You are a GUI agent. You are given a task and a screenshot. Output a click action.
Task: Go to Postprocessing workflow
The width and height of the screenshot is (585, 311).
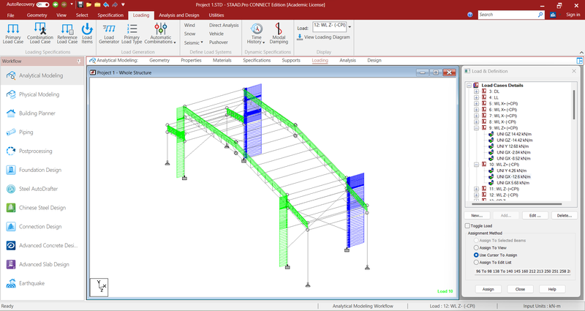pyautogui.click(x=42, y=151)
